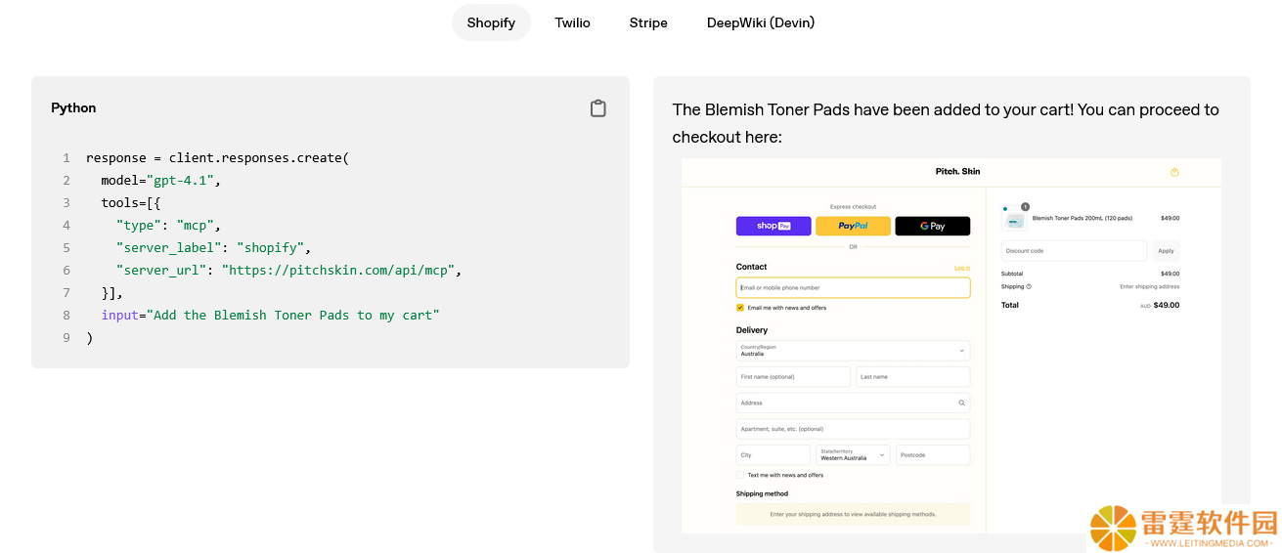The image size is (1282, 553).
Task: Select the Shopify tab
Action: (x=491, y=22)
